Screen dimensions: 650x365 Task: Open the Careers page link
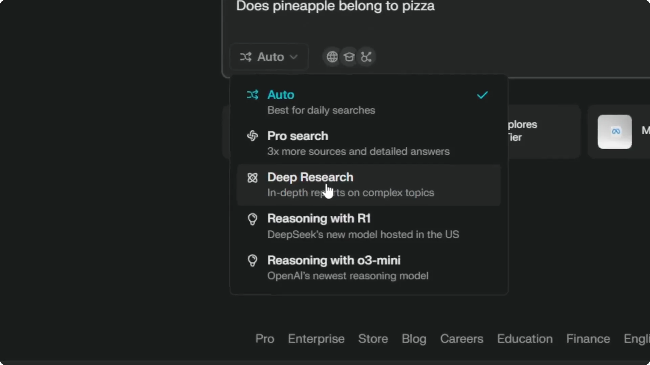pyautogui.click(x=462, y=339)
